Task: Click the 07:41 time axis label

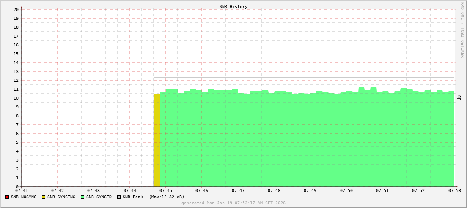Action: (x=22, y=191)
